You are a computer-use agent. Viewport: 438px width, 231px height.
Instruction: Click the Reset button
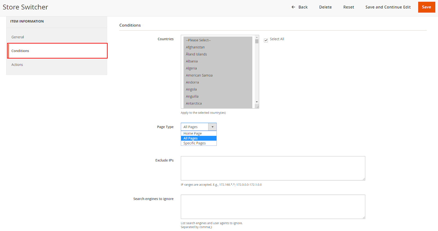[x=348, y=7]
